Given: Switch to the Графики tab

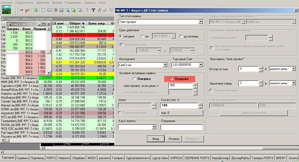Looking at the screenshot, I should [22, 158].
